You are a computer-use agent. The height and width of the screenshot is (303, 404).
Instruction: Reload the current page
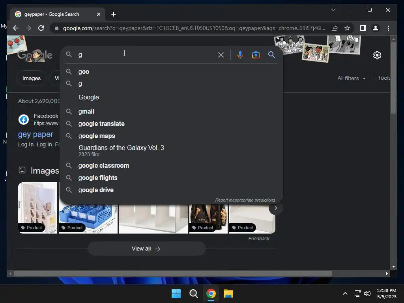(41, 28)
